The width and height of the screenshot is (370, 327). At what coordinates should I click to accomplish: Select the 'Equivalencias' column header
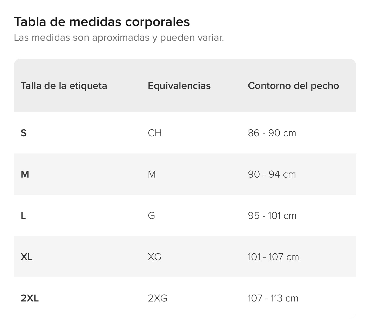[x=179, y=86]
